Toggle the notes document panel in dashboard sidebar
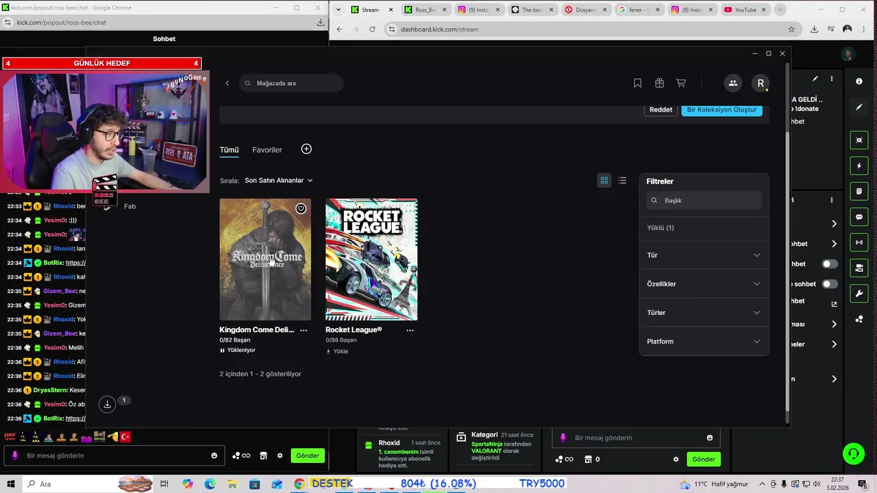Viewport: 877px width, 493px height. [x=859, y=191]
